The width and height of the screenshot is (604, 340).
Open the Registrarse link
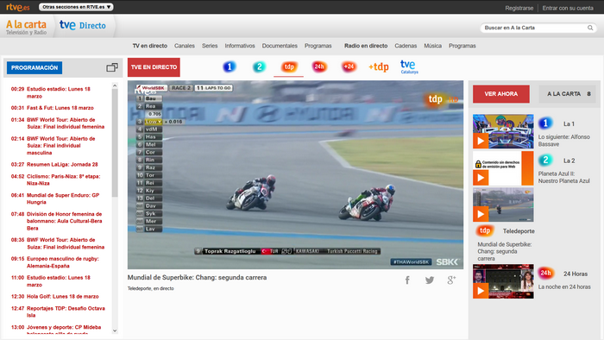519,8
